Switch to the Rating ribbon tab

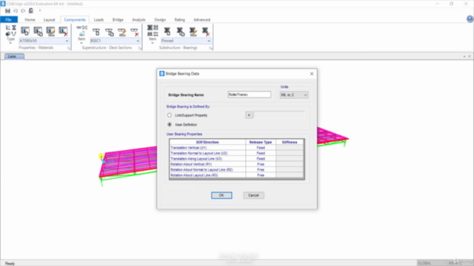pyautogui.click(x=179, y=20)
